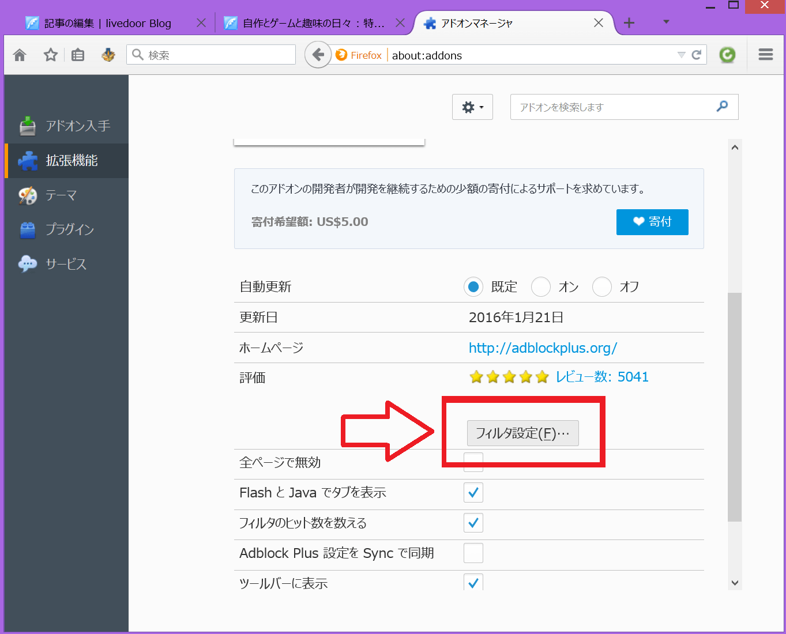Viewport: 786px width, 634px height.
Task: Uncheck フィルタのヒット数を数える
Action: pyautogui.click(x=473, y=523)
